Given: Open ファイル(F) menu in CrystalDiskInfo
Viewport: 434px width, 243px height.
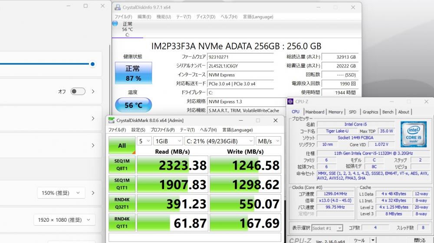Looking at the screenshot, I should pos(123,16).
